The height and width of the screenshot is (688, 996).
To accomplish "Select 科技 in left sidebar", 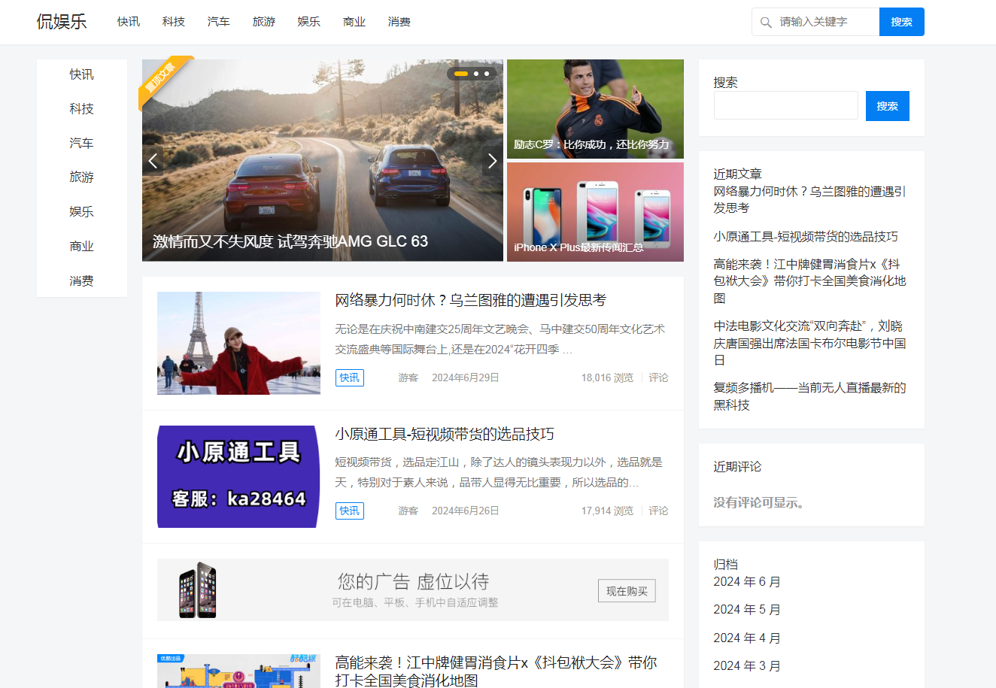I will 82,109.
